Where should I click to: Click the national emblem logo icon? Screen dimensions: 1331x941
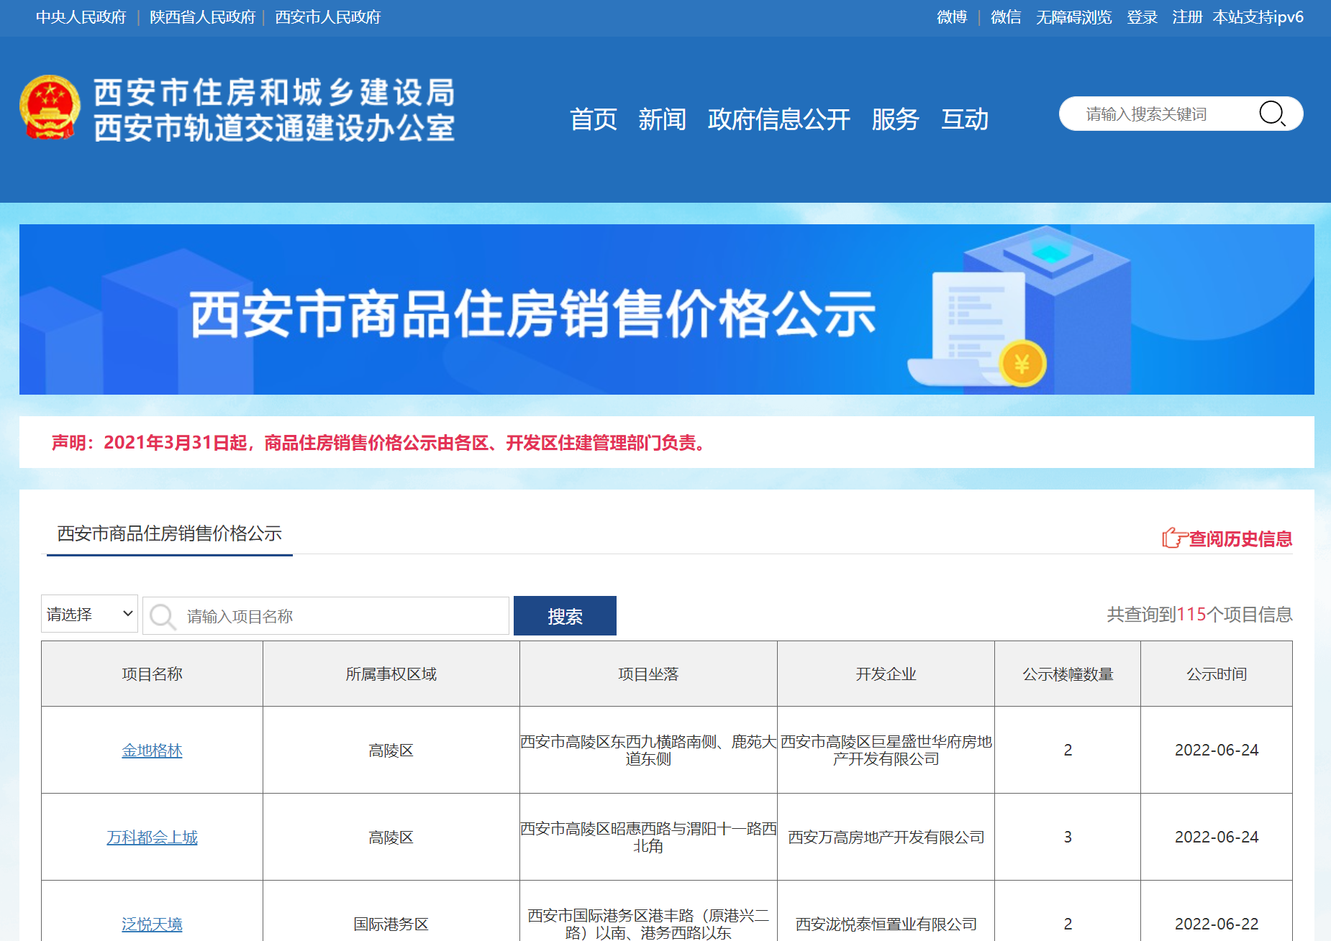(x=50, y=107)
